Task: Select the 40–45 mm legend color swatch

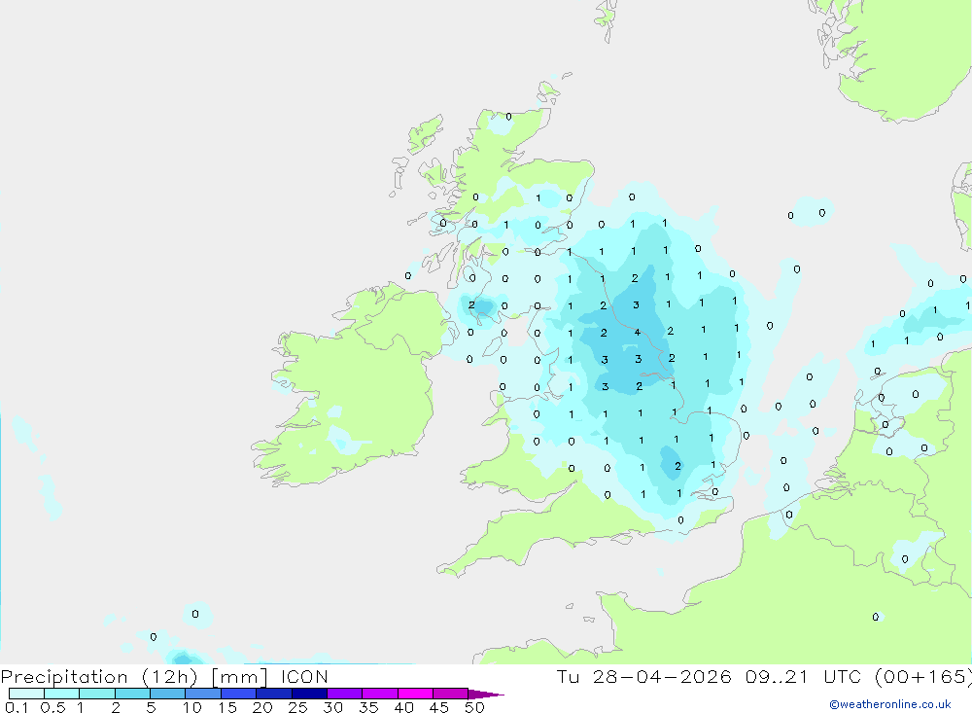Action: (x=415, y=694)
